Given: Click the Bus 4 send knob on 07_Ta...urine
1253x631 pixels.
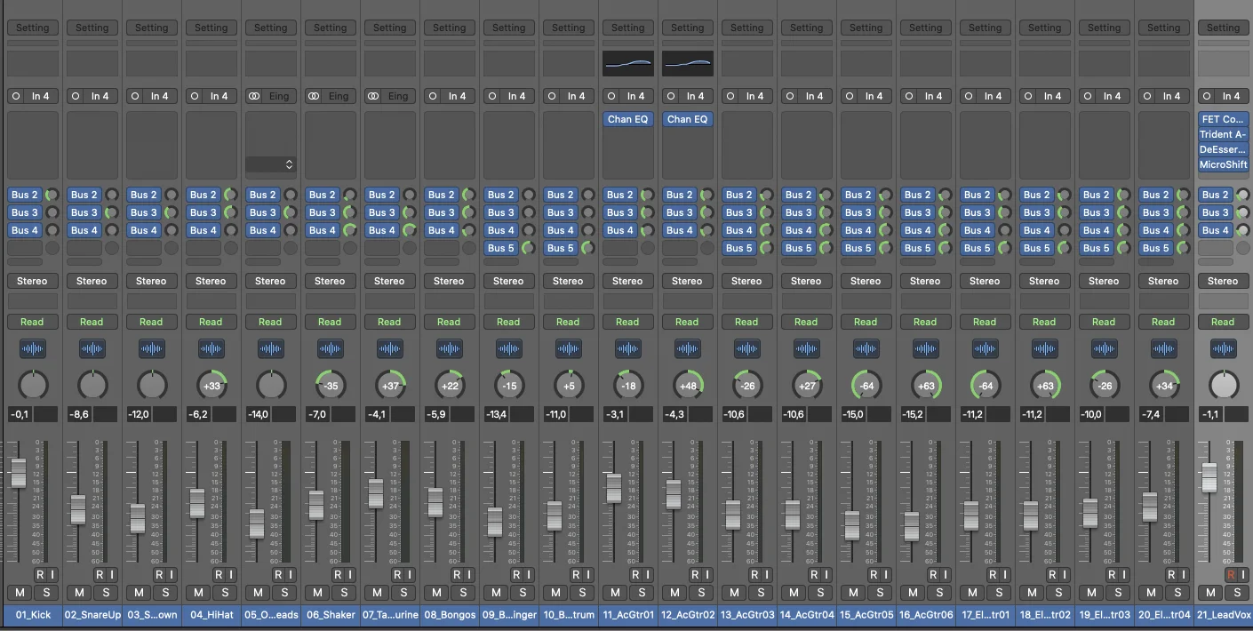Looking at the screenshot, I should coord(410,230).
